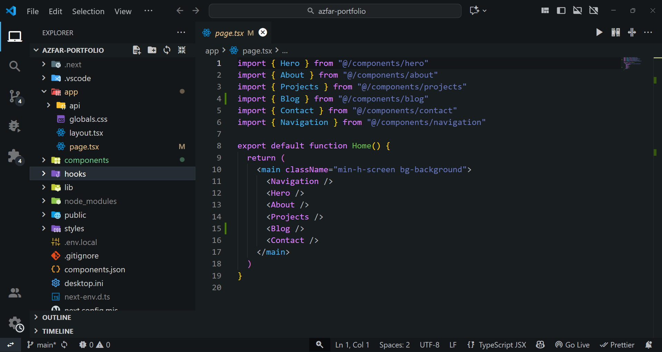Open the File menu
Viewport: 662px width, 352px height.
point(33,11)
